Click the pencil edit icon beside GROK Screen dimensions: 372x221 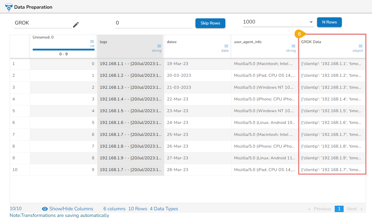[76, 24]
